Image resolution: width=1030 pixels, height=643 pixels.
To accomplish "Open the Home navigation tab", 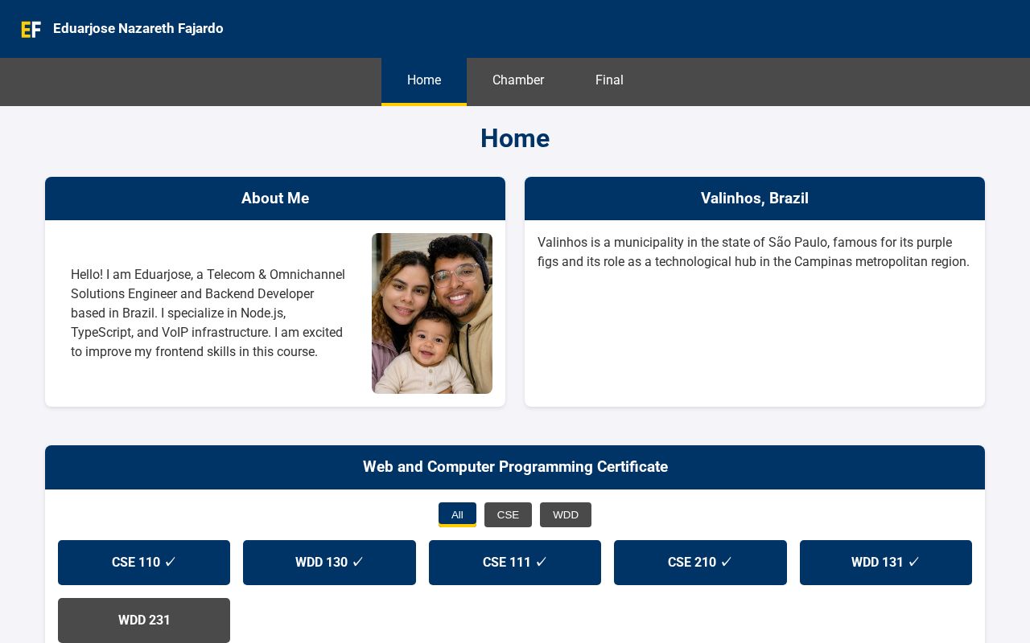I will click(424, 80).
